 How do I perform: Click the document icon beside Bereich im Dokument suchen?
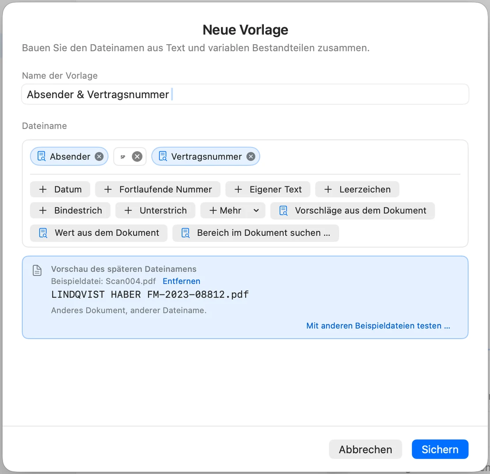[x=186, y=233]
